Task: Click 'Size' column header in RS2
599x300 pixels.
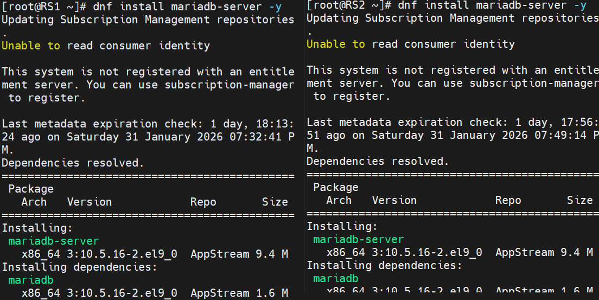Action: [x=580, y=200]
